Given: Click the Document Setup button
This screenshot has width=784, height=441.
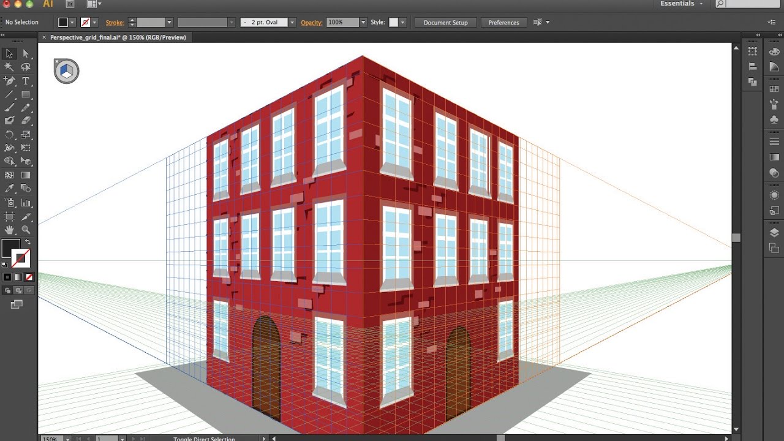Looking at the screenshot, I should click(445, 23).
